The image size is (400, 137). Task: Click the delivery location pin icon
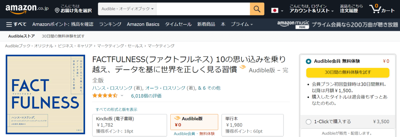[57, 11]
